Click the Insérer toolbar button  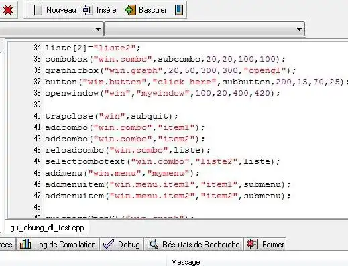click(x=101, y=10)
